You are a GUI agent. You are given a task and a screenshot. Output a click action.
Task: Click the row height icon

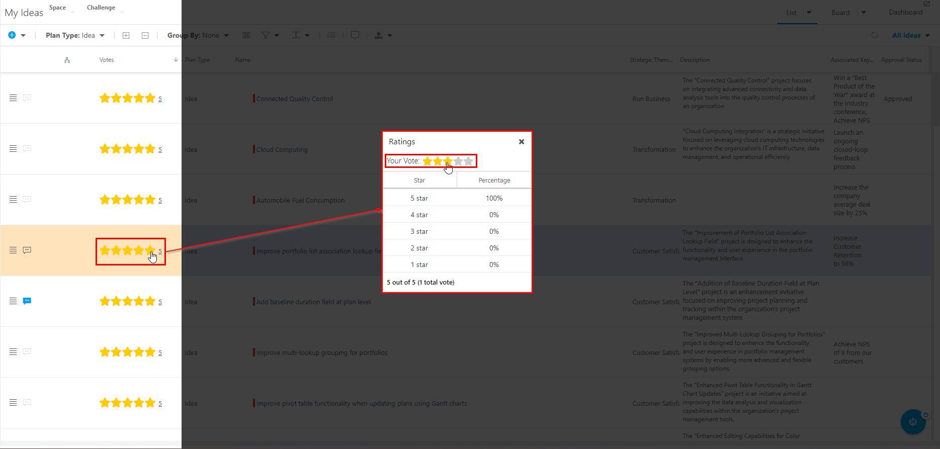pyautogui.click(x=296, y=35)
